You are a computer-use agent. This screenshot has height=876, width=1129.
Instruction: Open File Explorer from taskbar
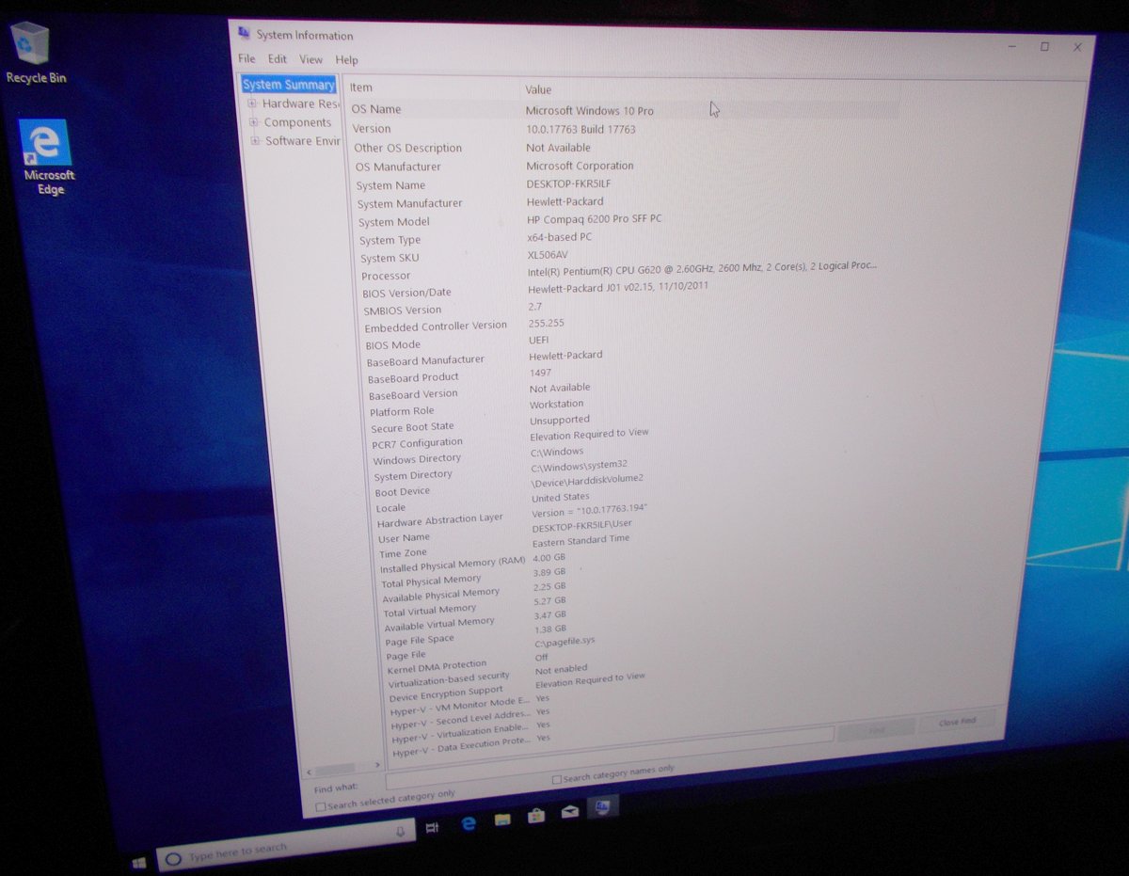point(502,820)
